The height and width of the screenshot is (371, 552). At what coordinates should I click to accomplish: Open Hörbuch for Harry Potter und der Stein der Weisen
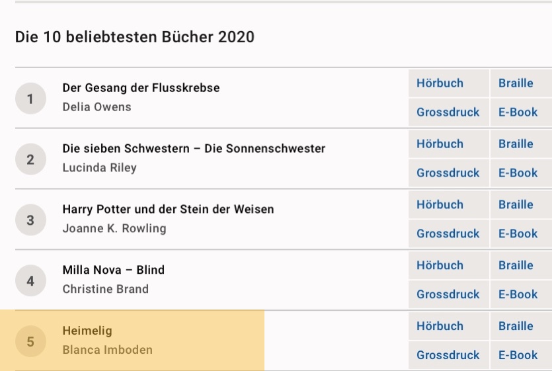click(448, 204)
